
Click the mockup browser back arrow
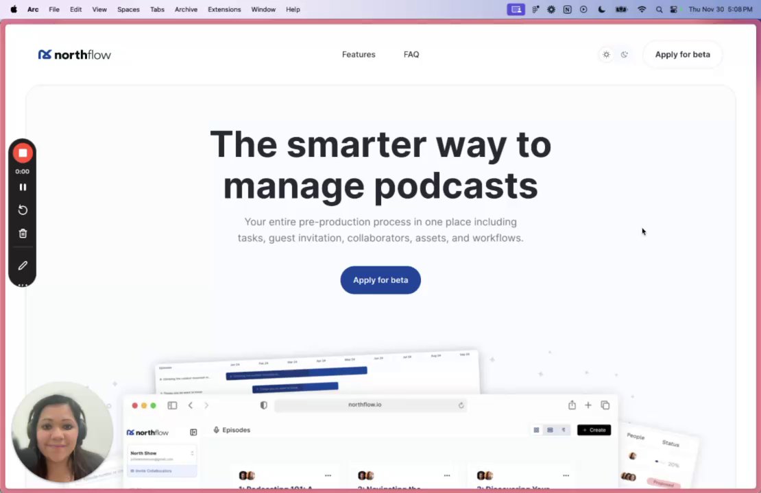tap(191, 405)
